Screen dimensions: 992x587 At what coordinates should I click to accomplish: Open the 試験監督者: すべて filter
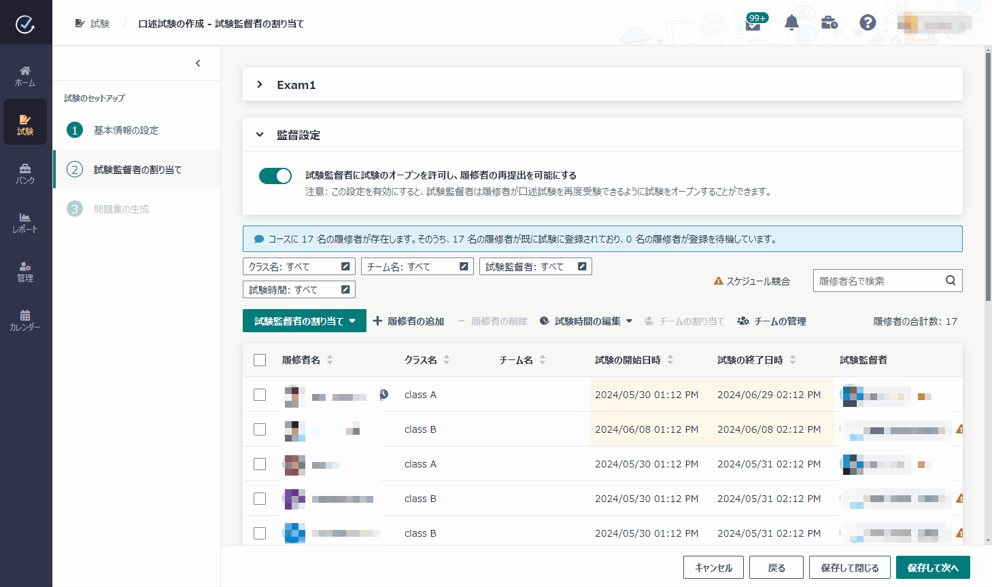pyautogui.click(x=536, y=266)
